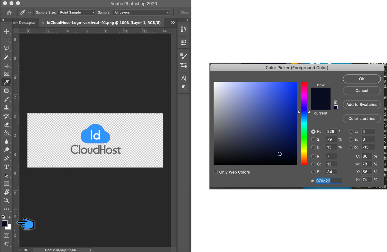Select the Magic Wand tool
Image resolution: width=387 pixels, height=252 pixels.
point(6,57)
